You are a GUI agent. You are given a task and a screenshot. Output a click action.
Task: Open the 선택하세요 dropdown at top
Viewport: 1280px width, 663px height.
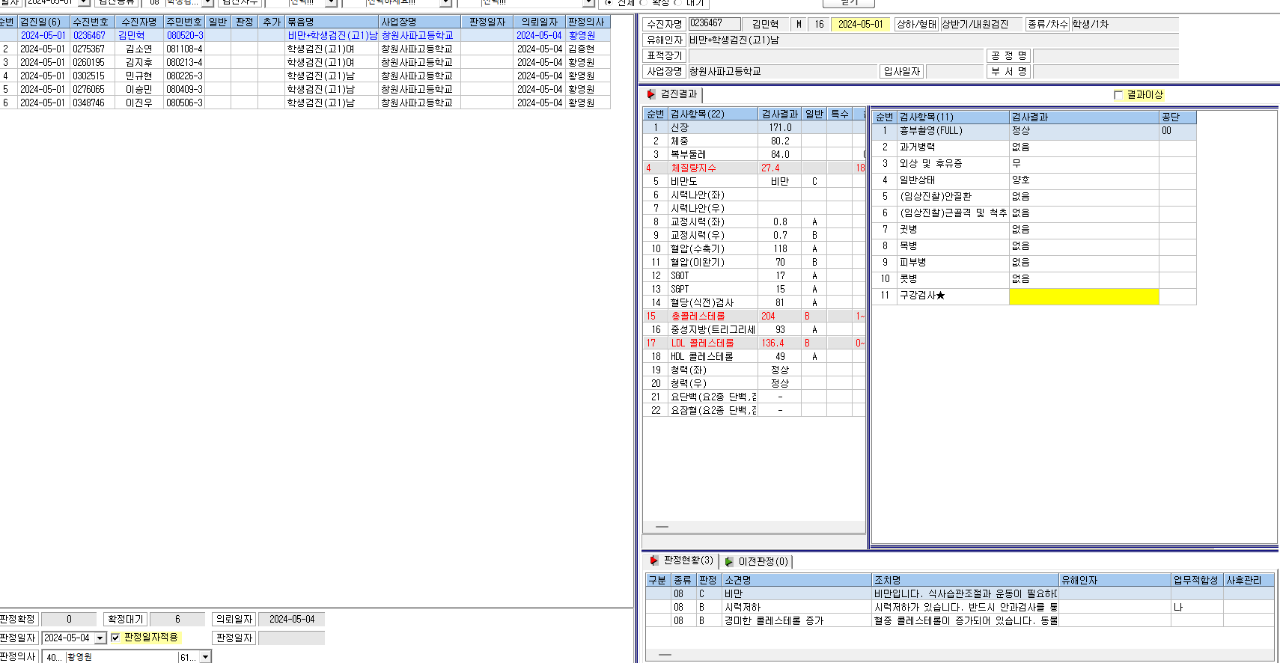click(445, 3)
